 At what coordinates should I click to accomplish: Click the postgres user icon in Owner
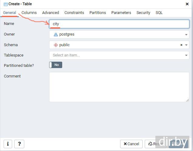coord(56,35)
